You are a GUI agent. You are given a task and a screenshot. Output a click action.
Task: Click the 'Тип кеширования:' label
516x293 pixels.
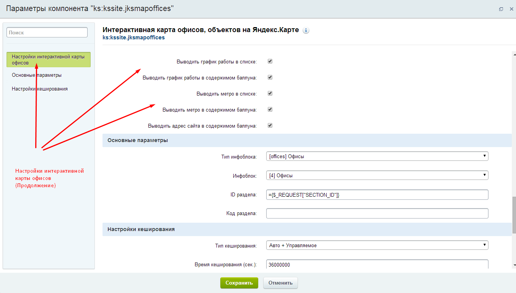tap(236, 246)
